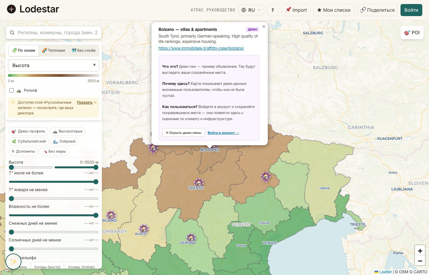The width and height of the screenshot is (429, 275).
Task: Switch to the Тепловая heatmap tab
Action: pyautogui.click(x=53, y=50)
